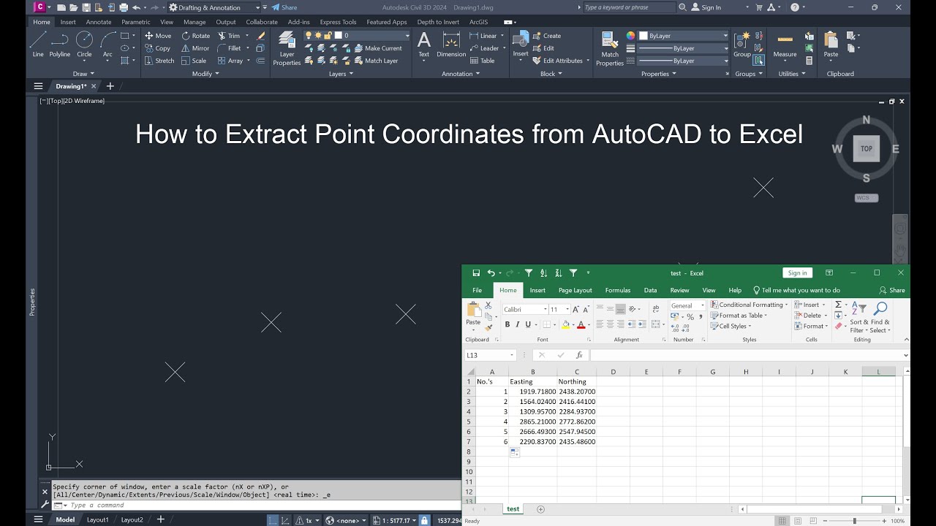Switch to Excel Formulas tab
This screenshot has height=526, width=936.
pyautogui.click(x=618, y=290)
